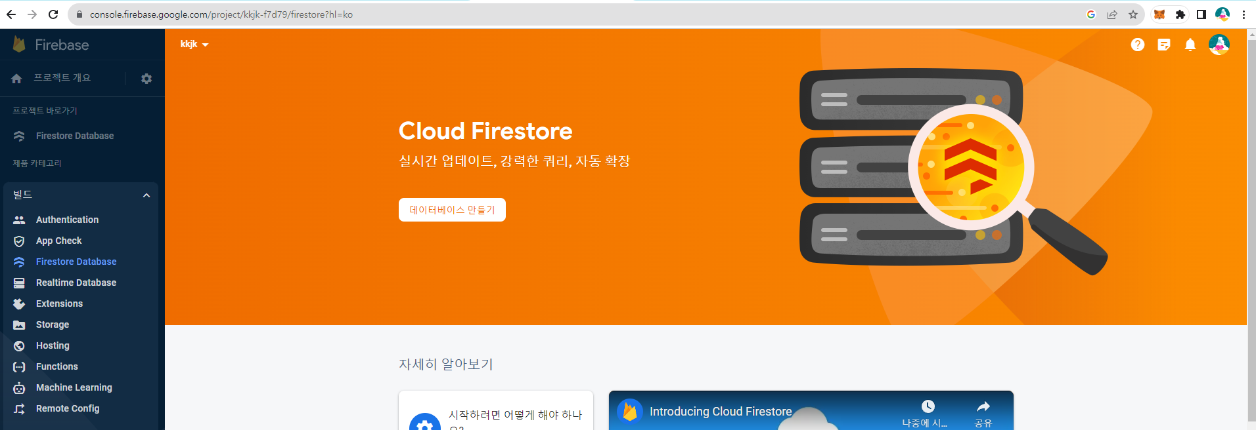Screen dimensions: 1256x430
Task: Open project settings gear icon
Action: click(146, 79)
